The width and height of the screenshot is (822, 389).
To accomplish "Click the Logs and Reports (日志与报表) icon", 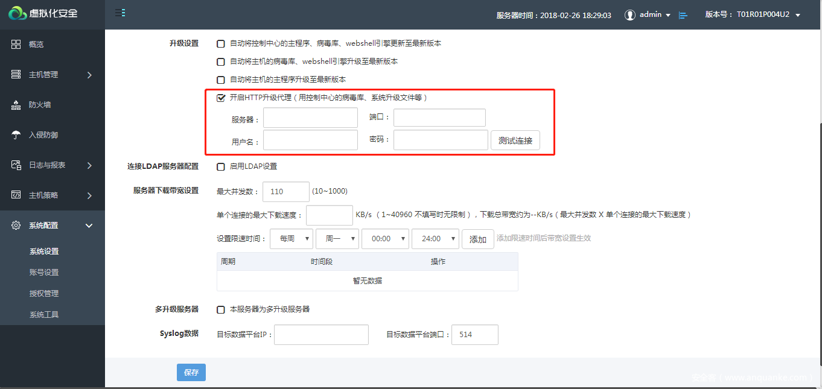I will tap(16, 165).
